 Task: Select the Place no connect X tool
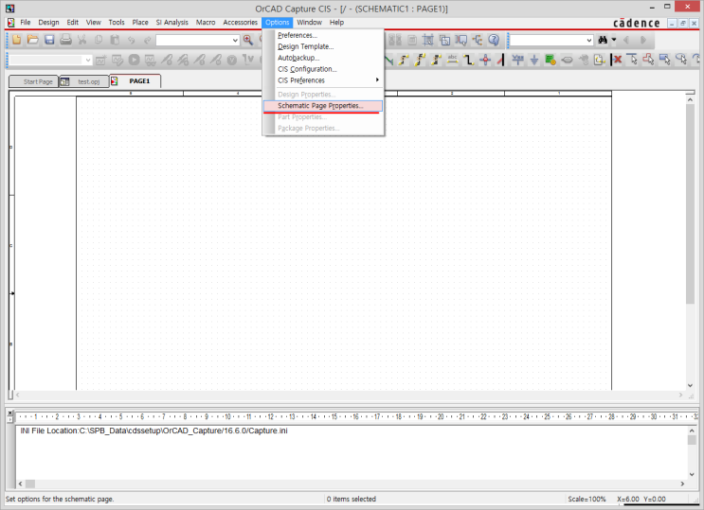pos(618,60)
